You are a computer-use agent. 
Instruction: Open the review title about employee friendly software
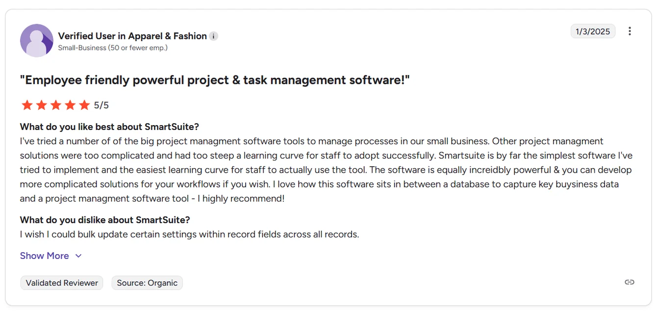[215, 80]
